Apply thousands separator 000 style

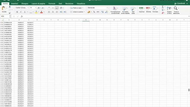[x=98, y=12]
